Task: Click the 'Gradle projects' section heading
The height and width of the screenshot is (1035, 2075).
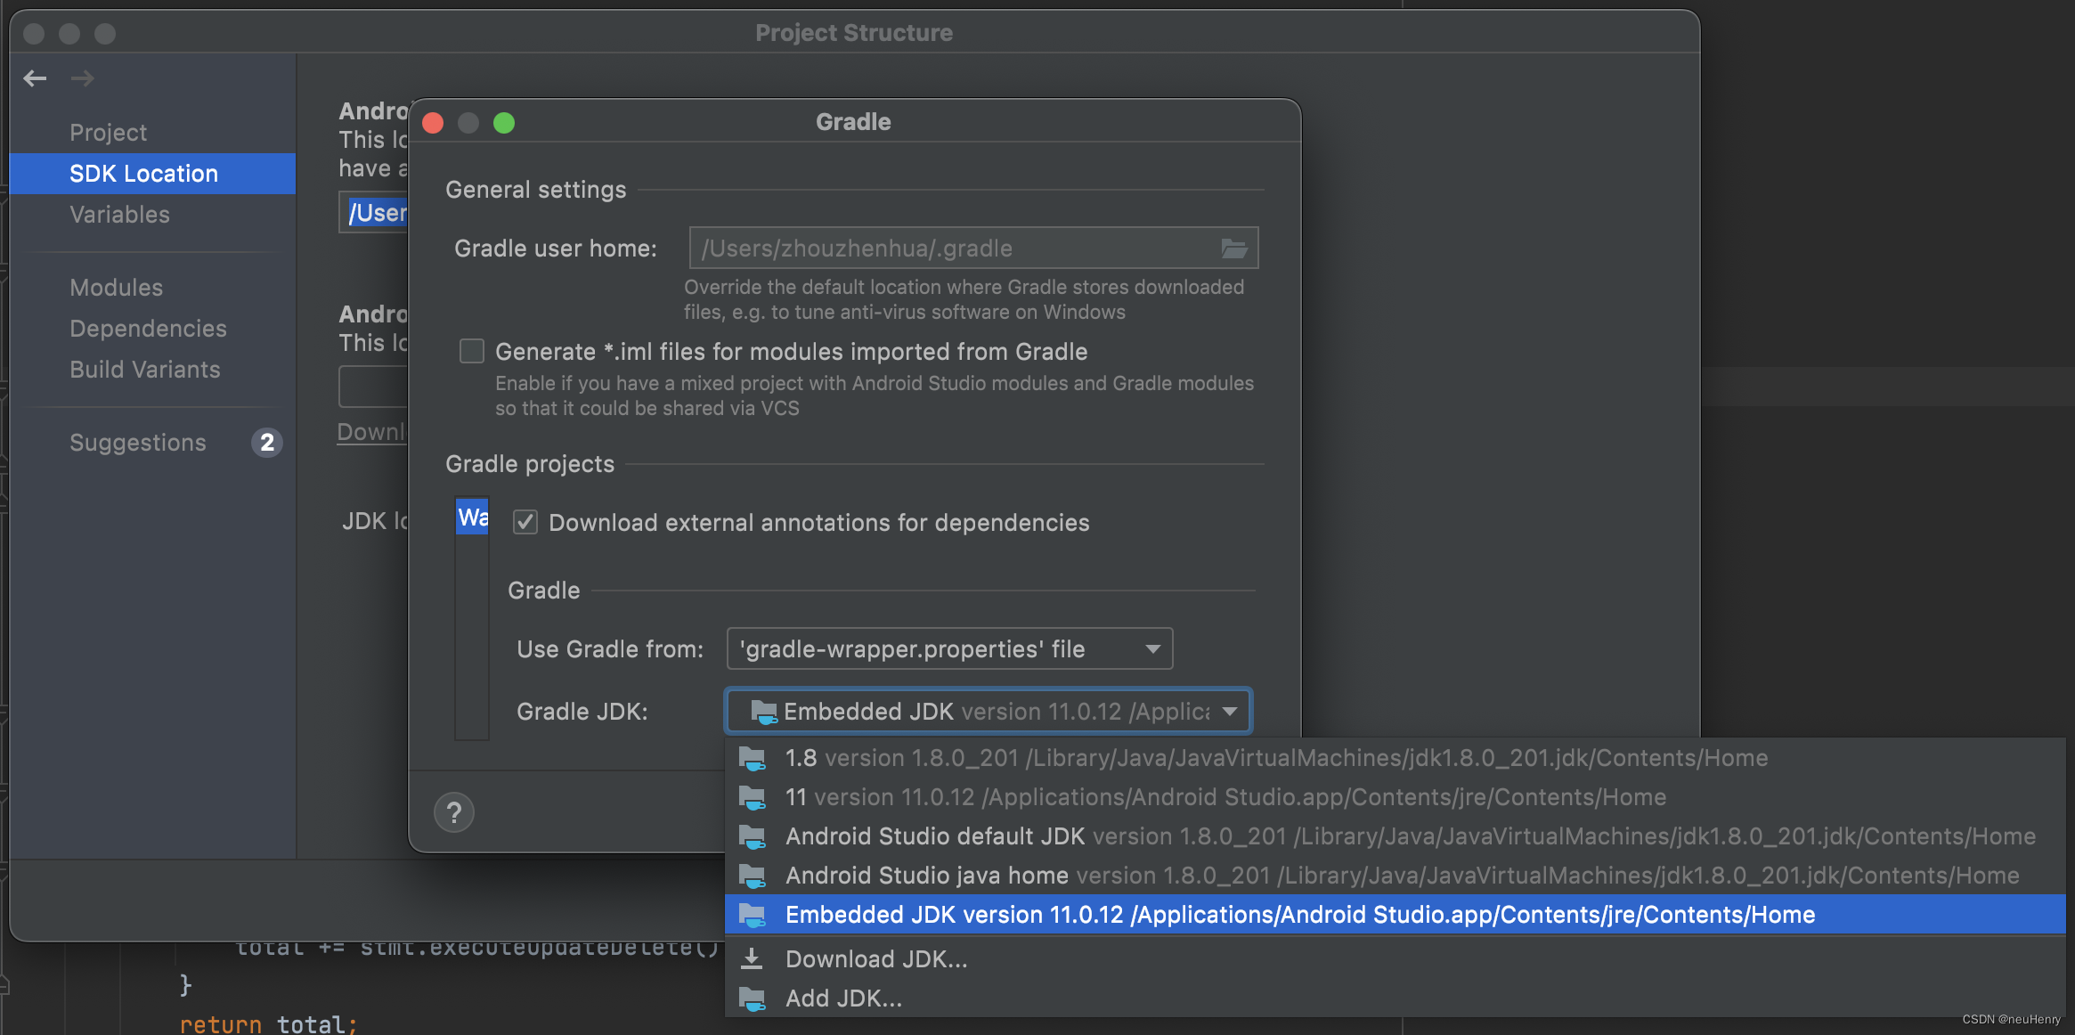Action: pyautogui.click(x=530, y=464)
